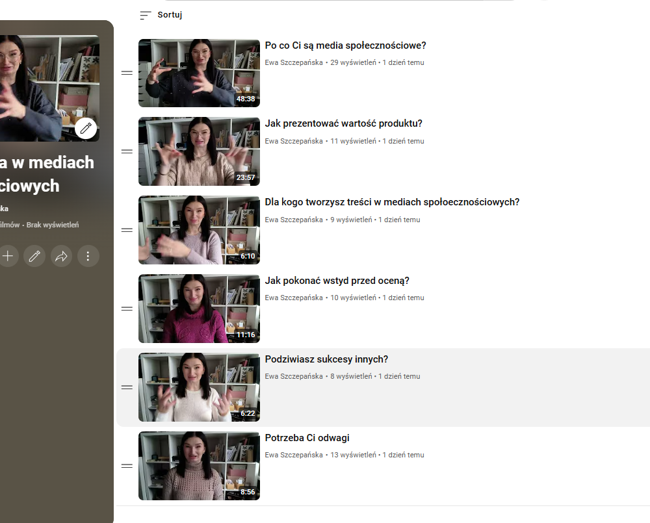Open video title 'Jak prezentować wartość produktu?'
650x523 pixels.
coord(343,123)
